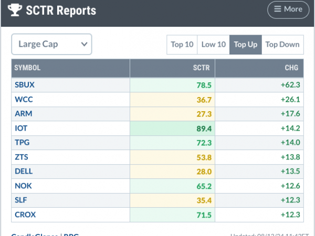Click NOK change value +12.6
The width and height of the screenshot is (315, 236).
pos(290,186)
